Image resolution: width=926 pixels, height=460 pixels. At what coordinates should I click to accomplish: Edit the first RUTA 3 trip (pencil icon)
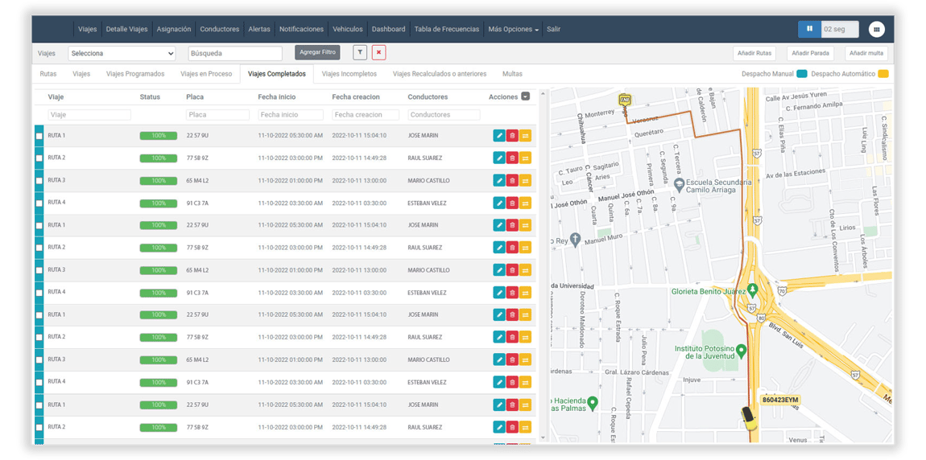tap(499, 180)
